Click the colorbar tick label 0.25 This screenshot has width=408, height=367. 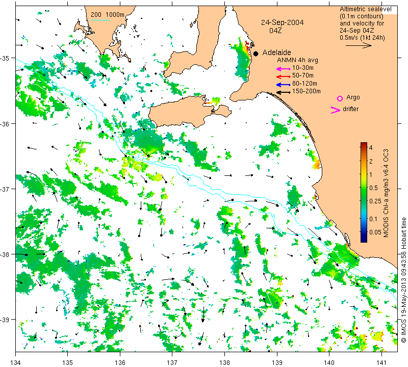375,201
